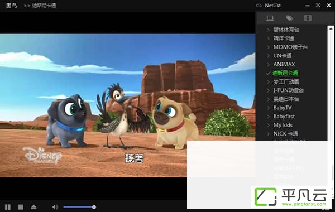The height and width of the screenshot is (212, 335).
Task: Open the computer/local list tab icon
Action: tap(270, 18)
